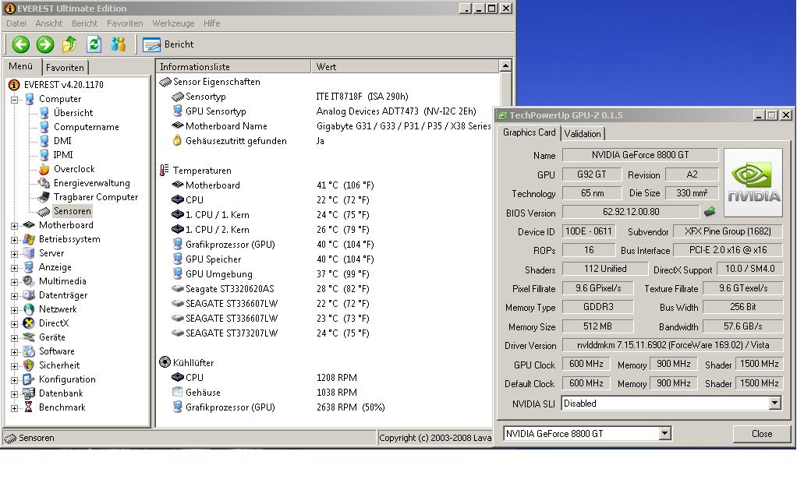Open the Datei menu
Screen dimensions: 797x504
(16, 23)
